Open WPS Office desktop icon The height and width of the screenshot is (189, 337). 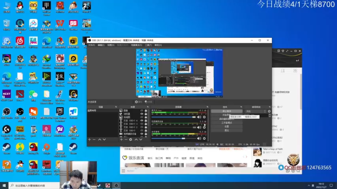[60, 25]
